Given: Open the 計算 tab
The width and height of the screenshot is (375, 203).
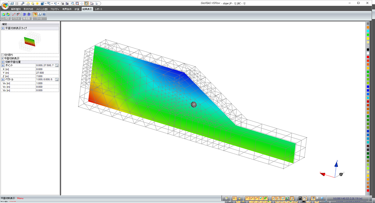Looking at the screenshot, I should [77, 9].
